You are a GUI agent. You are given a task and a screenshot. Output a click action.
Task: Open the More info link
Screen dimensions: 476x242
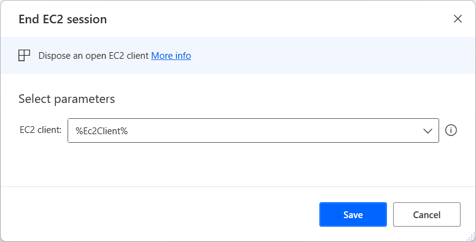[x=171, y=56]
